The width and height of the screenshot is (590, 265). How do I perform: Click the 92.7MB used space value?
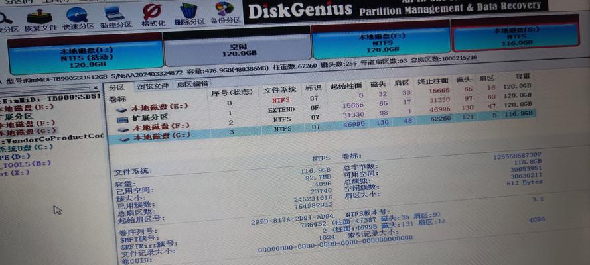point(319,177)
